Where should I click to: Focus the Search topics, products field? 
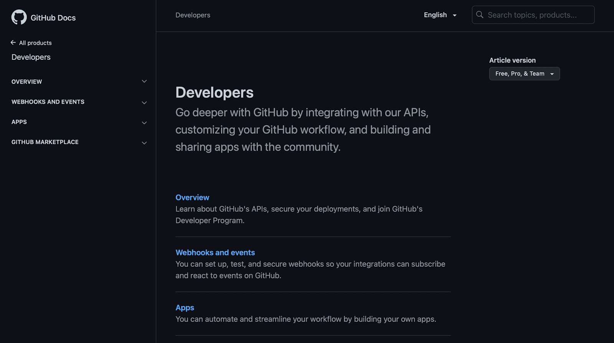pos(533,15)
